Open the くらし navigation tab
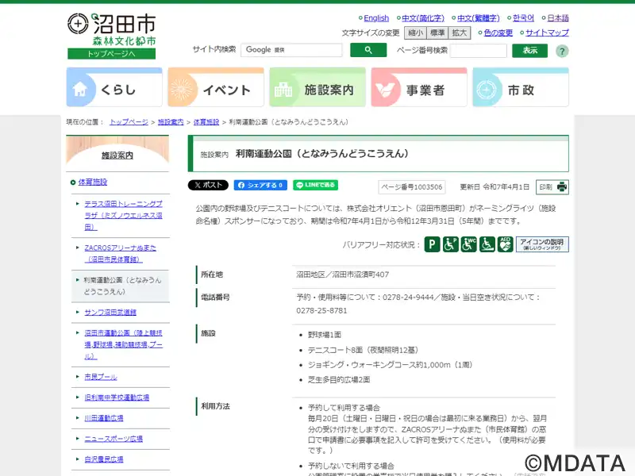Screen dimensions: 635x476 click(114, 87)
